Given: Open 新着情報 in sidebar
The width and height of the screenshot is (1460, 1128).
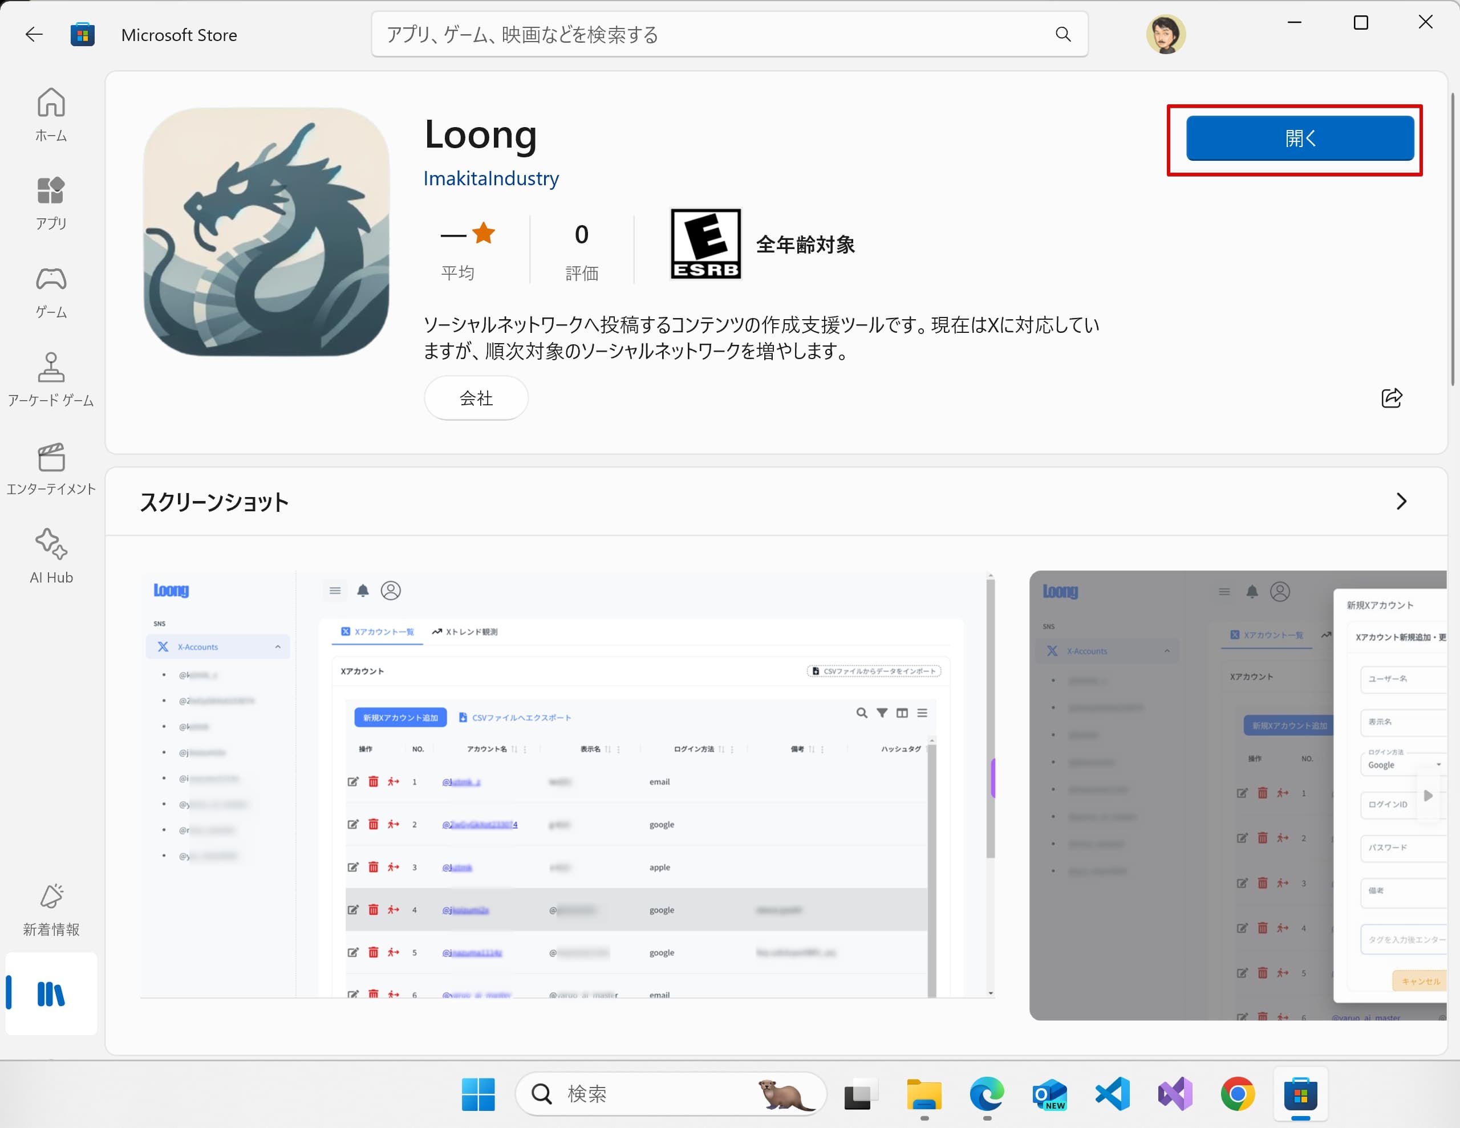Looking at the screenshot, I should [x=51, y=910].
